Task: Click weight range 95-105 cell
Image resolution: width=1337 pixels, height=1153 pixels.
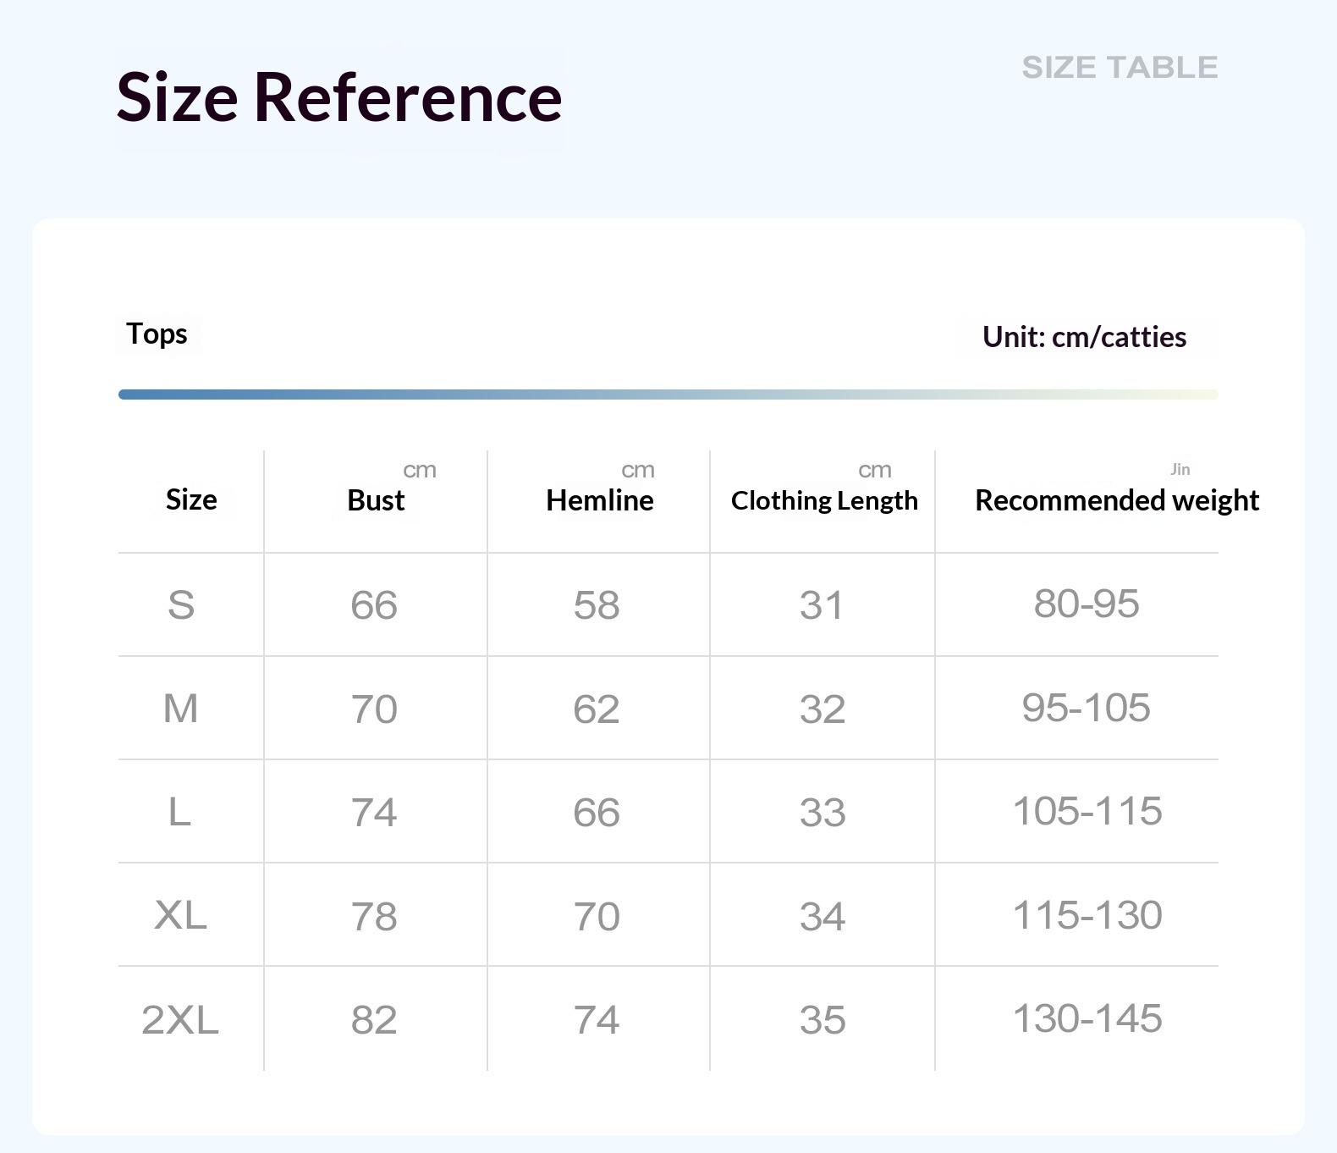Action: pyautogui.click(x=1087, y=708)
